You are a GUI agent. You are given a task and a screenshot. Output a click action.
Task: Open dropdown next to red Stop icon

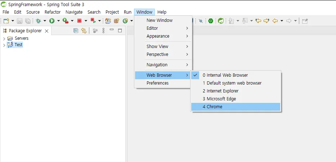86,21
